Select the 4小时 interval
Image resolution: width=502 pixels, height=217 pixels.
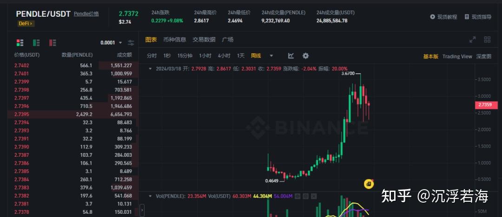(x=224, y=56)
